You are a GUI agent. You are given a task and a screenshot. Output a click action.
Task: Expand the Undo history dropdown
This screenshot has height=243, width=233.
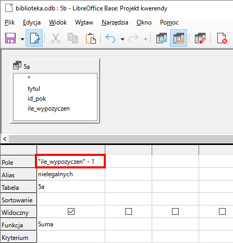pyautogui.click(x=122, y=39)
